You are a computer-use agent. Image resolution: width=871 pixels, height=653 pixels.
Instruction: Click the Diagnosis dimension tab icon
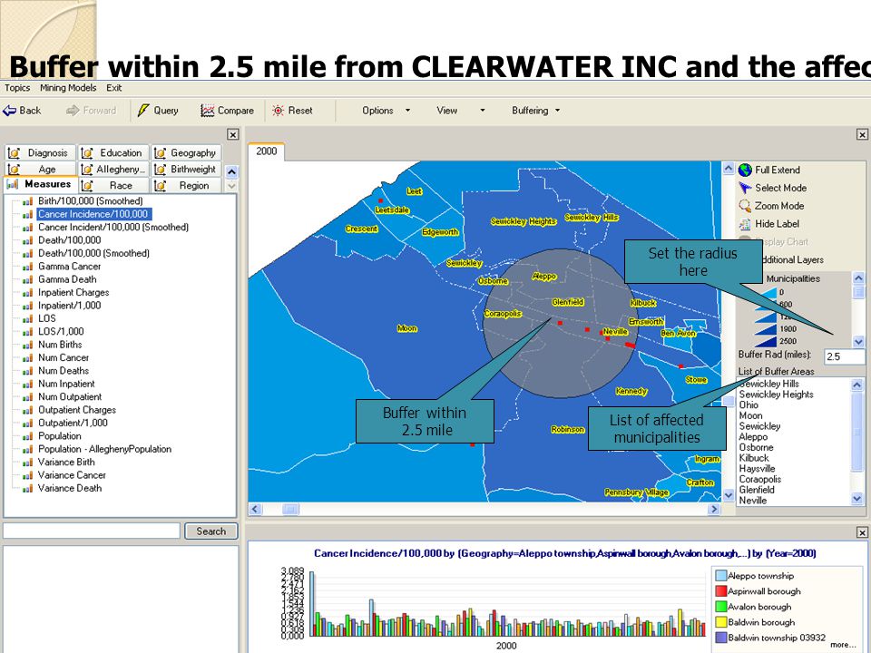coord(14,152)
